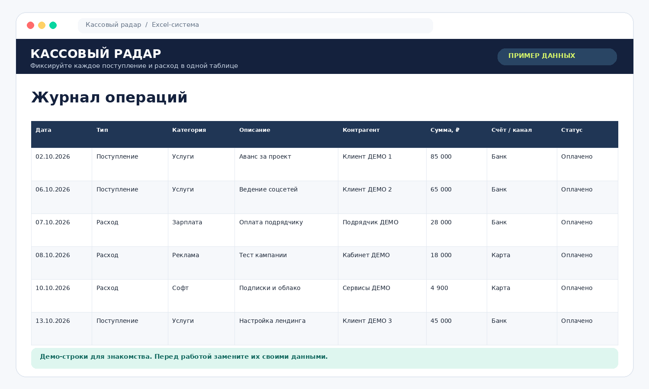Click the date cell 13.10.2026
The image size is (649, 389).
pyautogui.click(x=61, y=328)
